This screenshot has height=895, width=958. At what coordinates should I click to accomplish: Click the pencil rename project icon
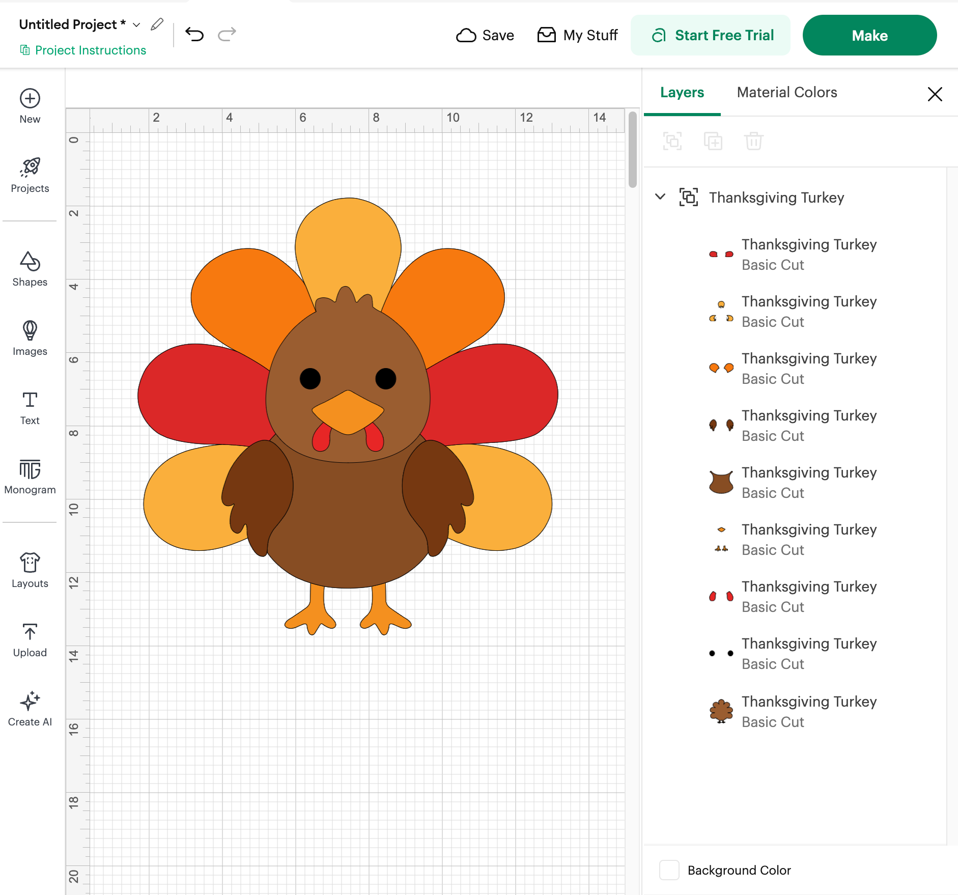[x=157, y=24]
